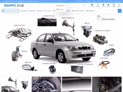Select the двигун engine image
Viewport: 123px width, 92px height.
(x=87, y=31)
